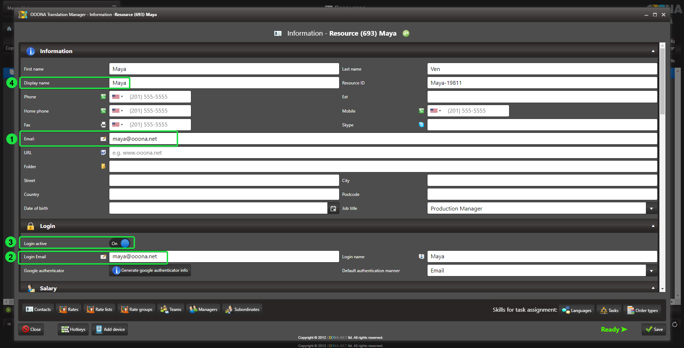Screen dimensions: 684x348
Task: Open the Phone country flag selector
Action: (117, 97)
